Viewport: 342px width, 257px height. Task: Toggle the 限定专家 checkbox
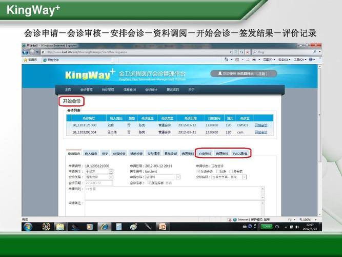tap(149, 182)
